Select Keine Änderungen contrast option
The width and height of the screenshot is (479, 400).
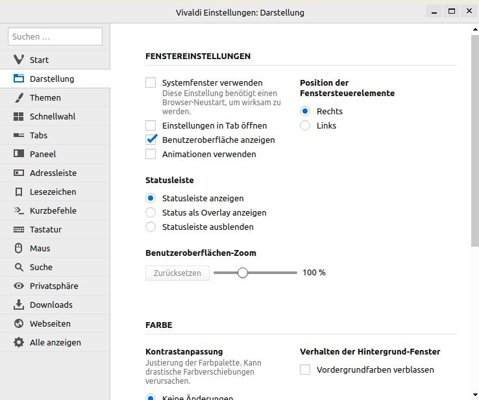(151, 397)
